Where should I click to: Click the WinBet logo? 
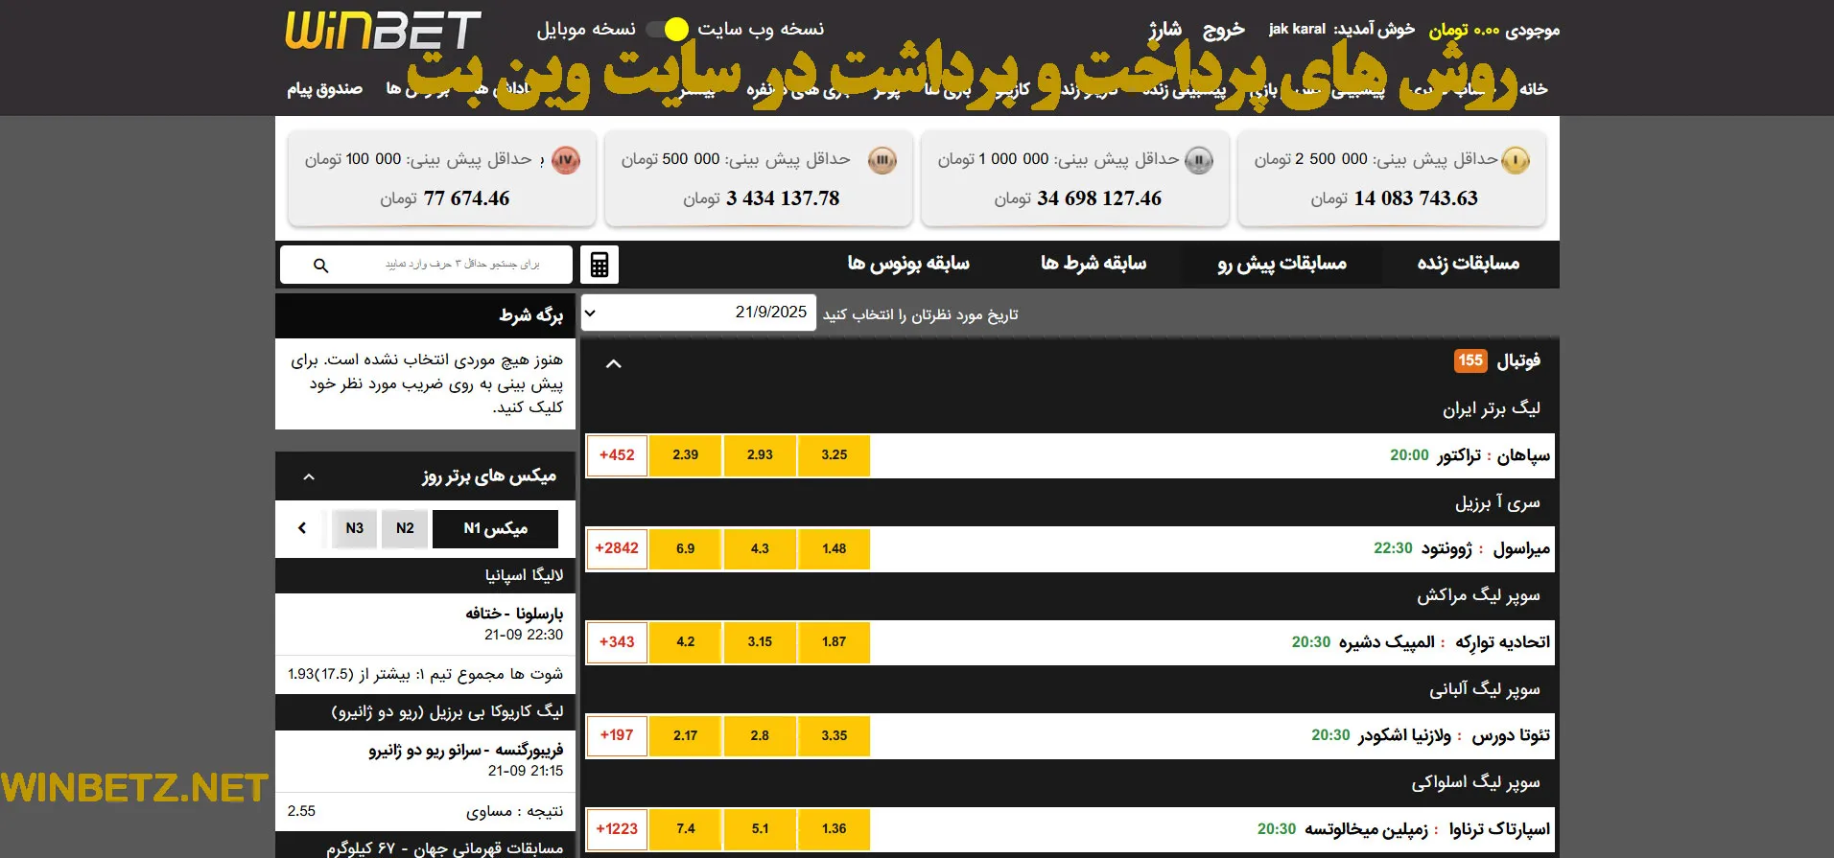point(383,31)
